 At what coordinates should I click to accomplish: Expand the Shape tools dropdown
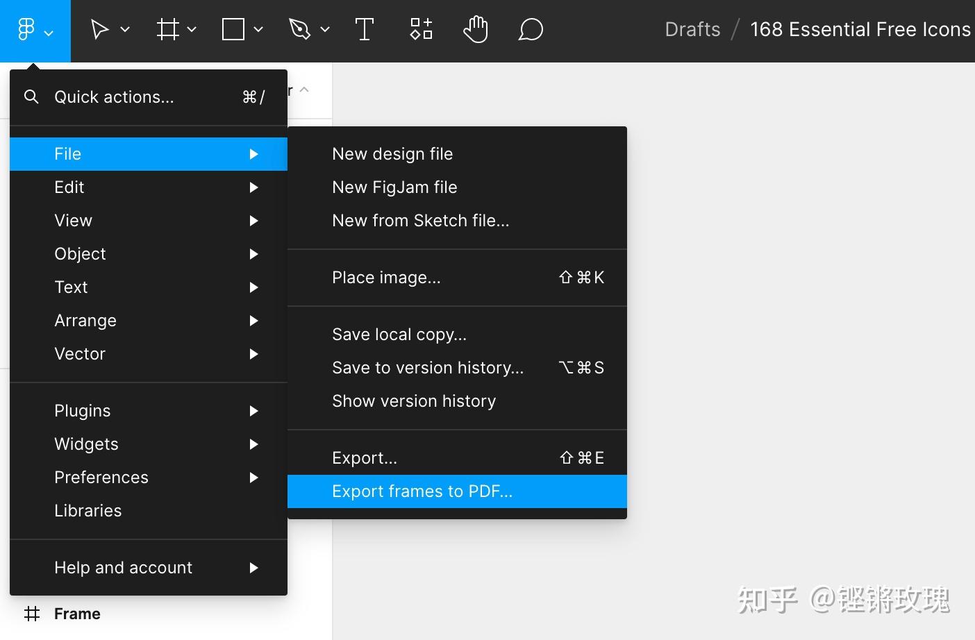(x=258, y=29)
